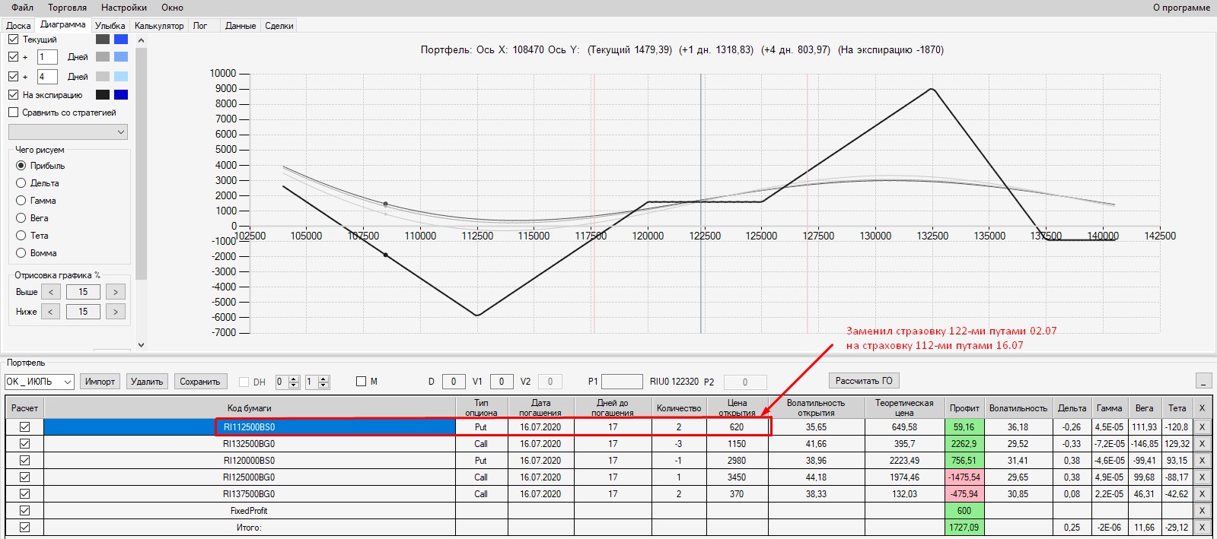Viewport: 1217px width, 539px height.
Task: Click the black swatch for На экспирацию
Action: (x=103, y=95)
